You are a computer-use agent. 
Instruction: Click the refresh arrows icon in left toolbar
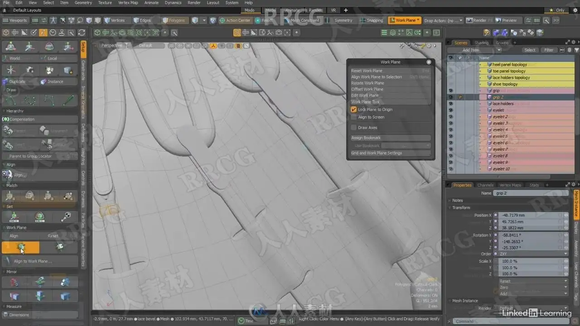82,33
